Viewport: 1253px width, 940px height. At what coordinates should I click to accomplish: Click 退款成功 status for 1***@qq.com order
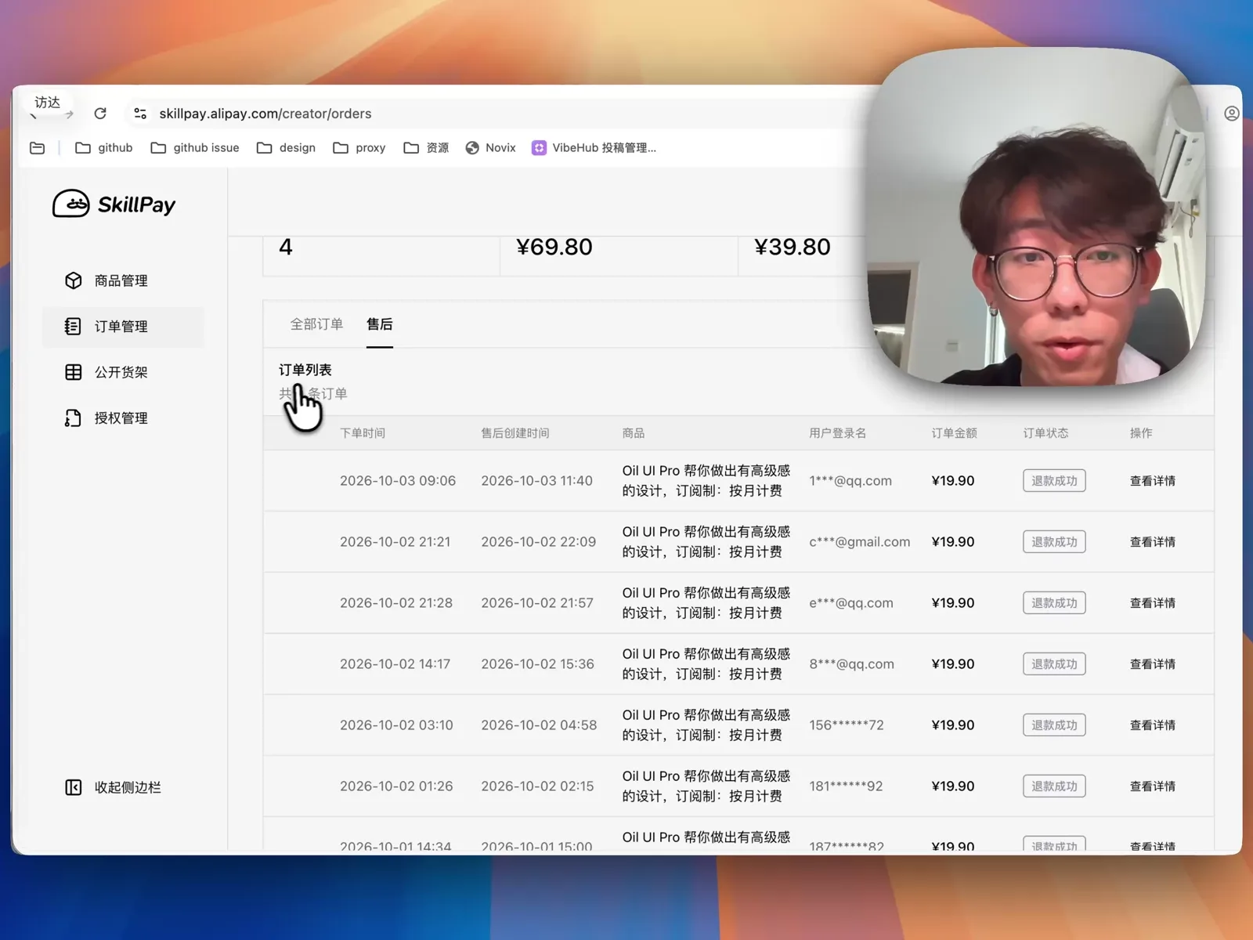pyautogui.click(x=1054, y=481)
